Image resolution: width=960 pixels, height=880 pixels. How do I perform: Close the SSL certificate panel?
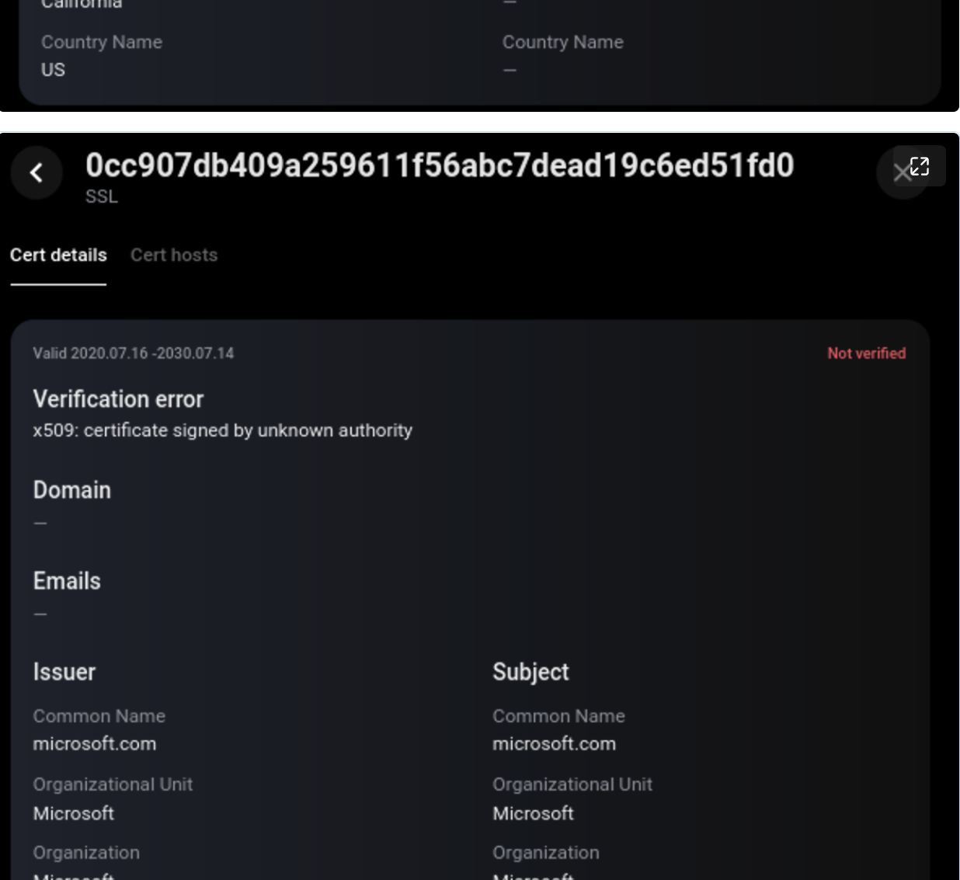[x=900, y=173]
